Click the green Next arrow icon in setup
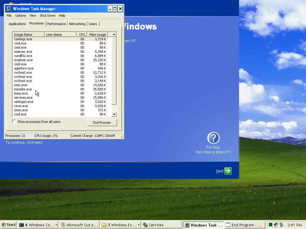 [228, 171]
